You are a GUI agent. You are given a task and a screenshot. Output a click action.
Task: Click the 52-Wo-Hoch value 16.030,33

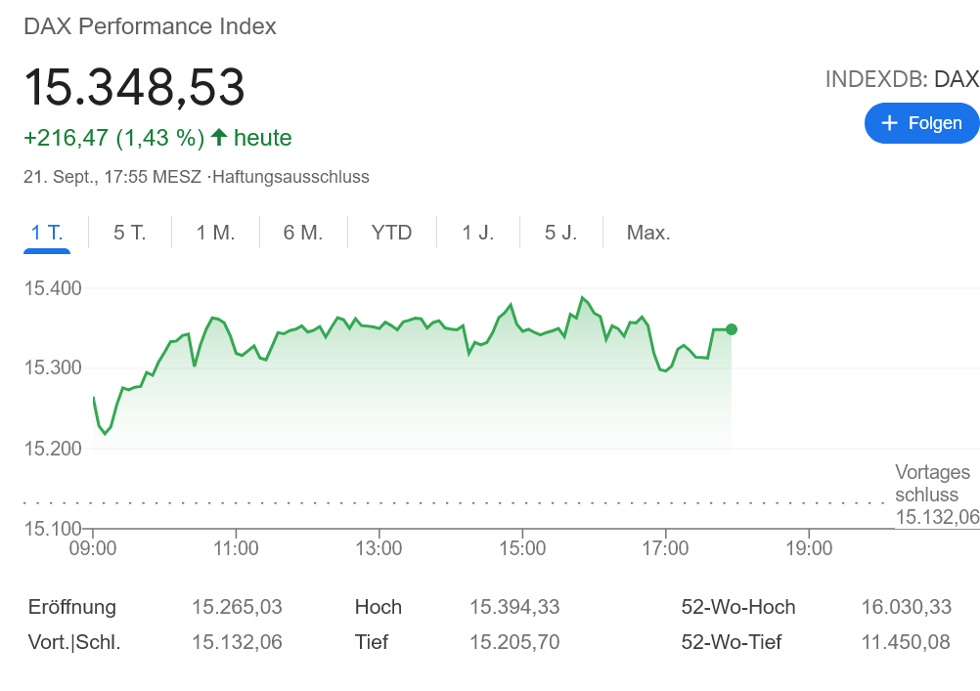(x=906, y=607)
